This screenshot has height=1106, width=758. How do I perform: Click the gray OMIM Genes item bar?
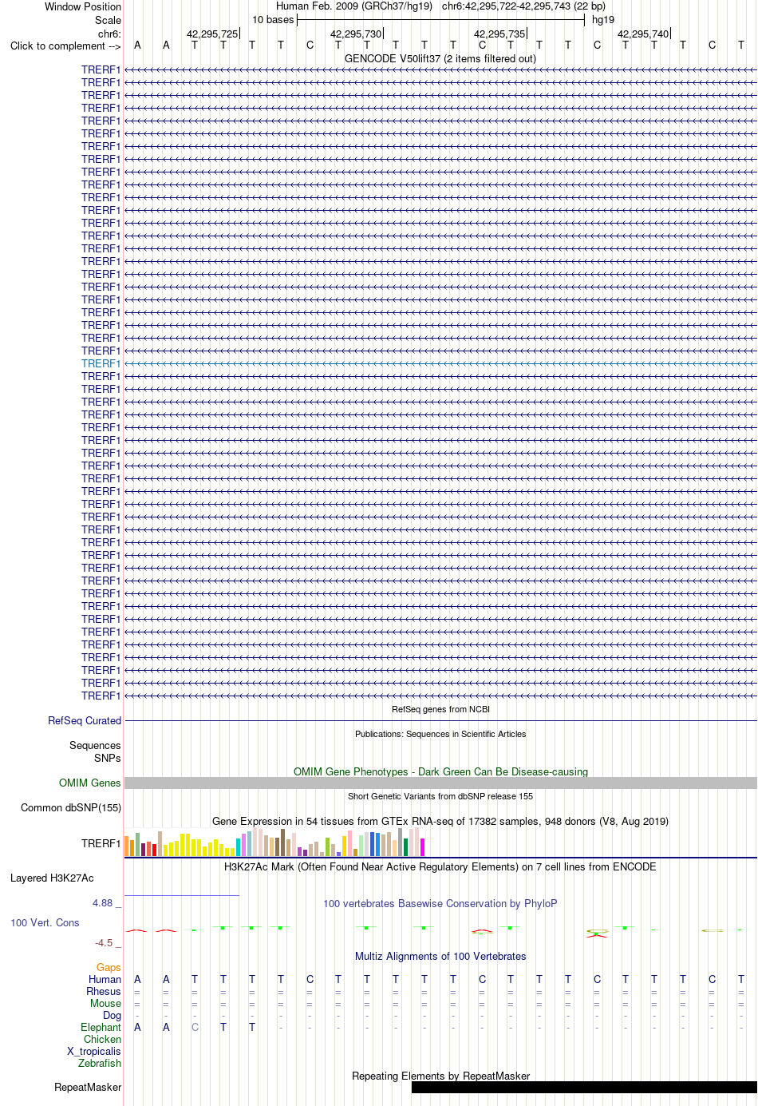pyautogui.click(x=440, y=783)
